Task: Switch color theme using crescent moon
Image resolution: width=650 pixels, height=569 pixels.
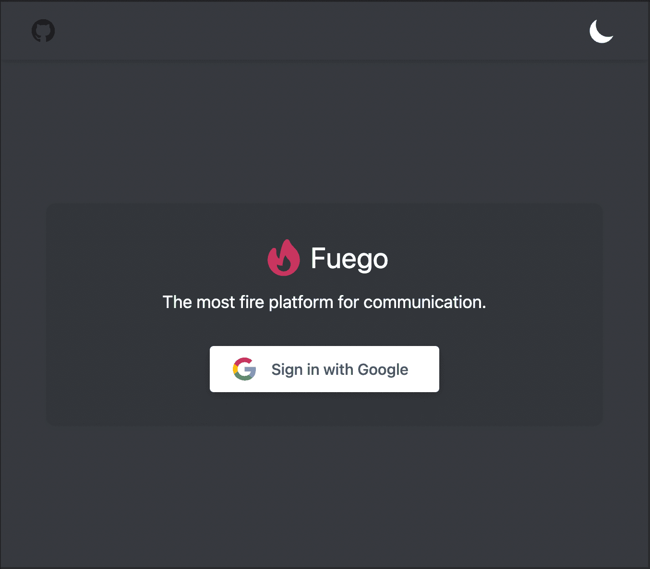Action: pyautogui.click(x=601, y=31)
